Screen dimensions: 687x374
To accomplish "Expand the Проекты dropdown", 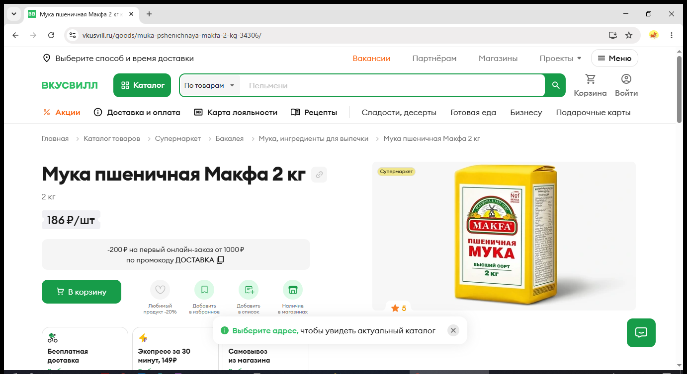I will 560,59.
